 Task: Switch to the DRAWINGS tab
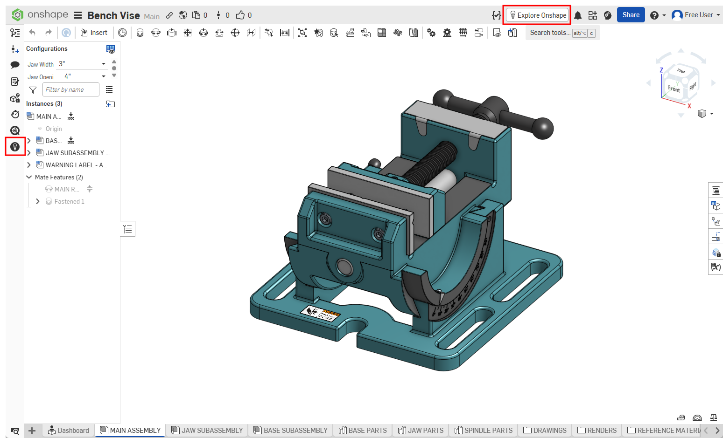(x=544, y=430)
